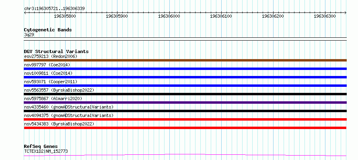Click the DGV Structural Variants track heading

click(x=56, y=51)
